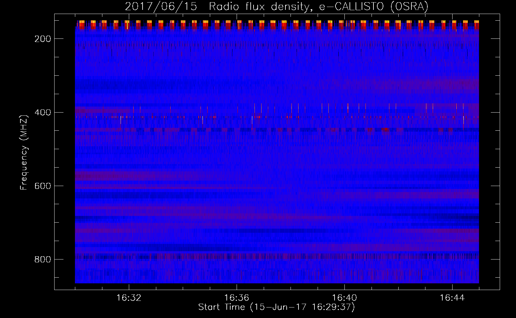
Task: Click the frequency tick label '200'
Action: [43, 39]
